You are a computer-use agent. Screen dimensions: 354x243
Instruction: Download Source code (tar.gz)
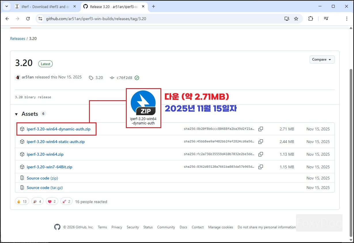[45, 188]
